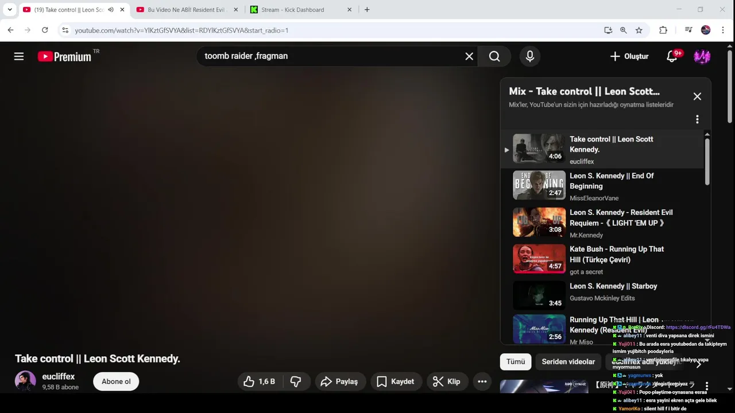Screen dimensions: 735x413
Task: Play Take control Leon Scott Kennedy thumbnail
Action: [x=539, y=149]
